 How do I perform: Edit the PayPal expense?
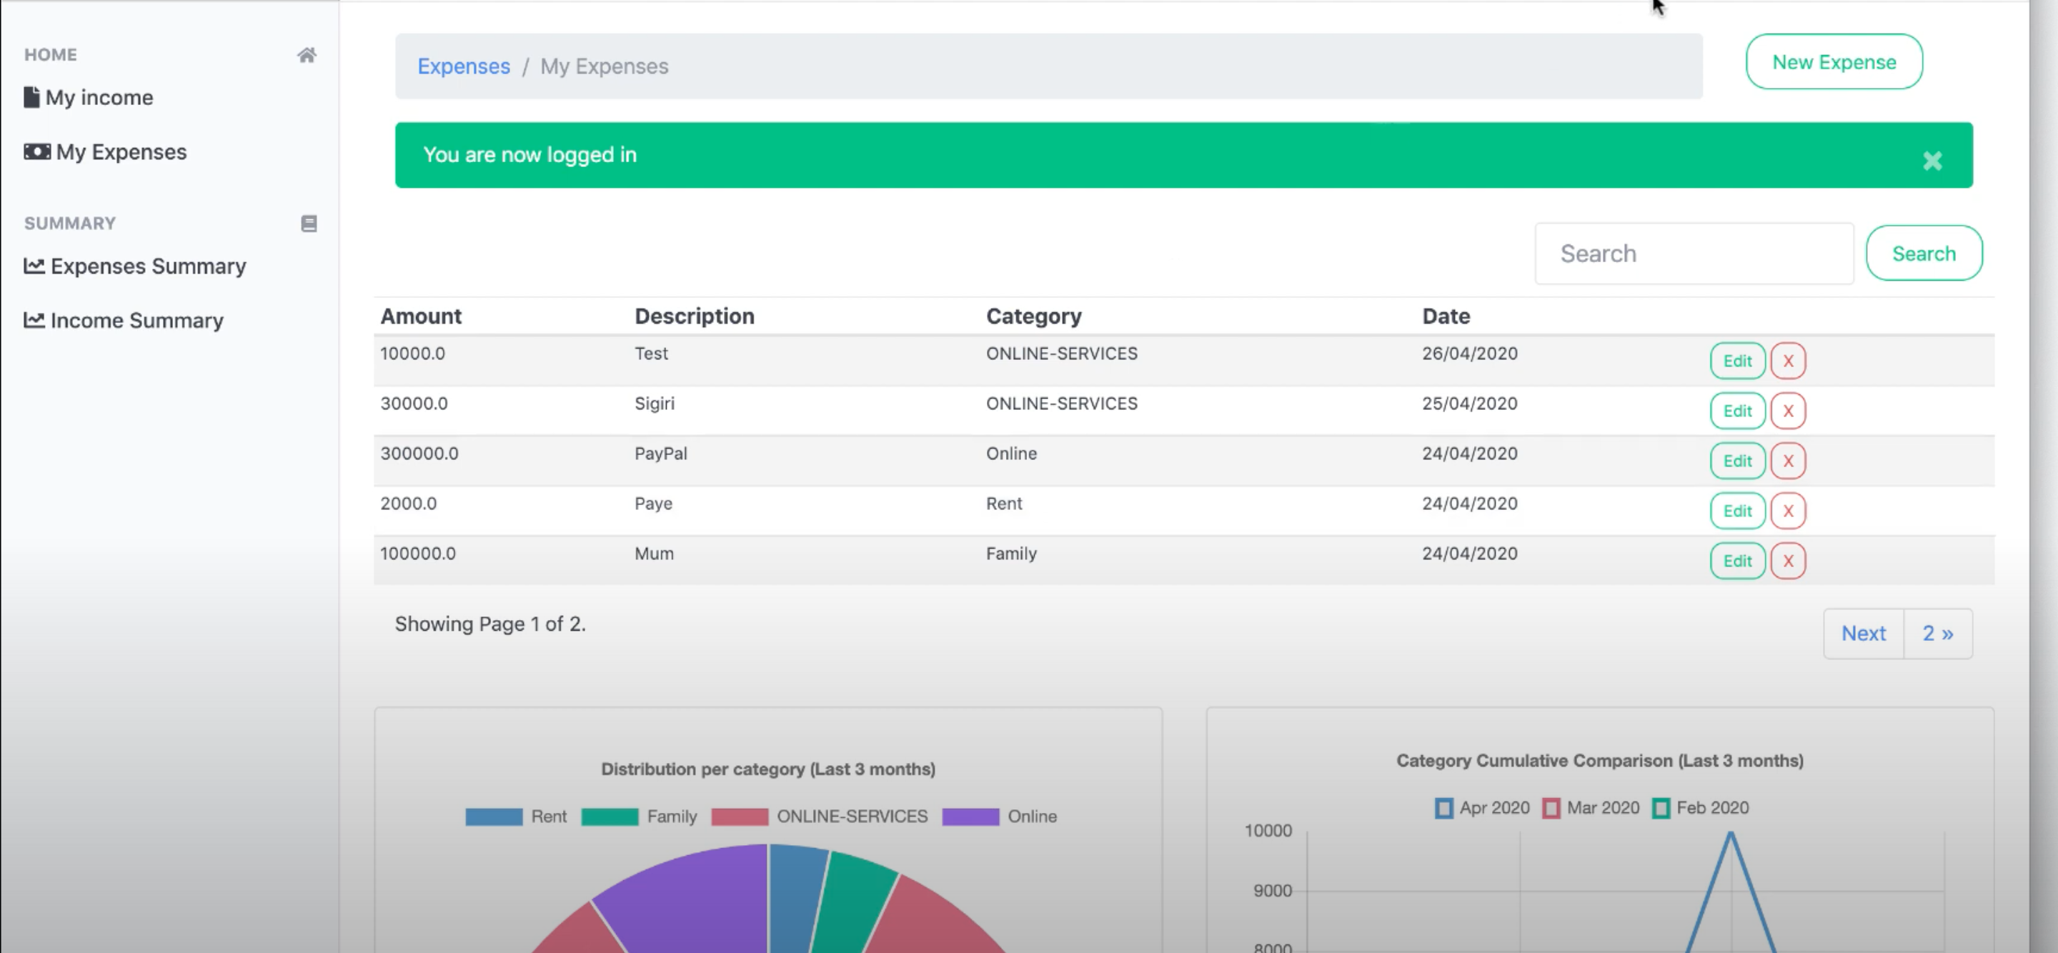(x=1738, y=461)
